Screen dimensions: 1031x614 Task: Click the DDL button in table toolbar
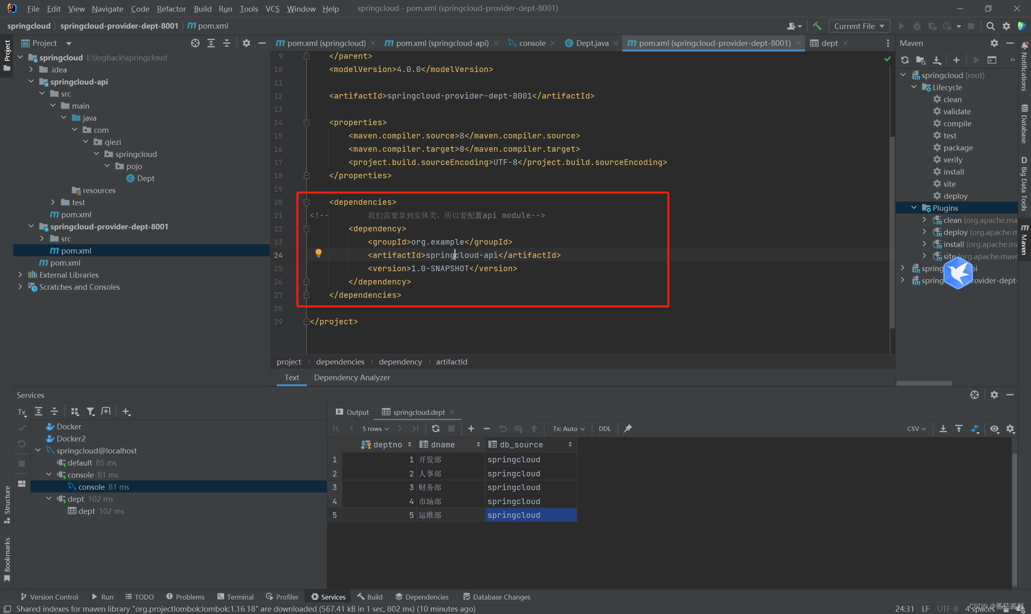[x=605, y=429]
